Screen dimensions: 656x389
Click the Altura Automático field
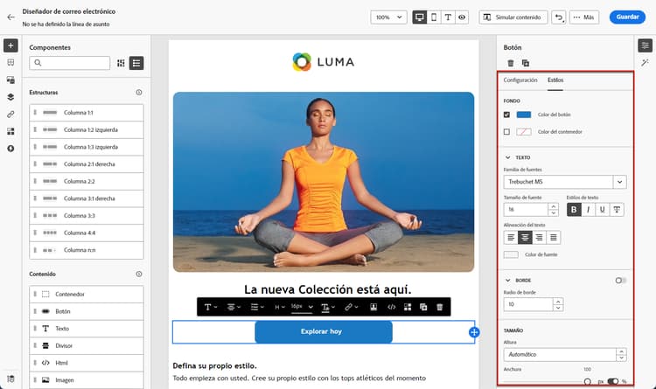point(560,354)
